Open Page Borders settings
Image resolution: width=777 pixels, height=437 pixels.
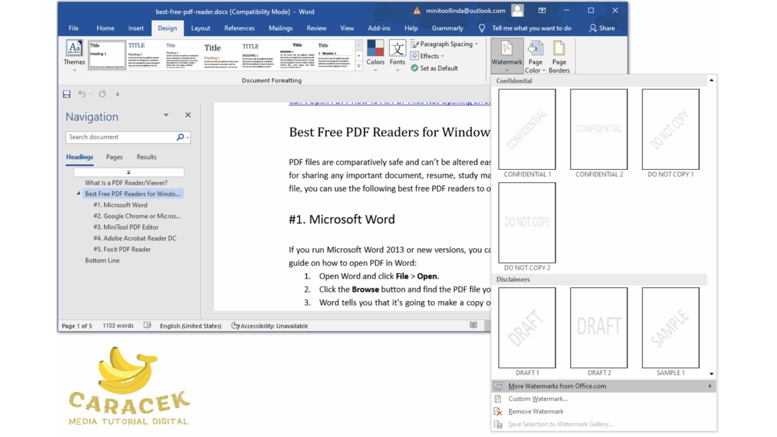558,56
